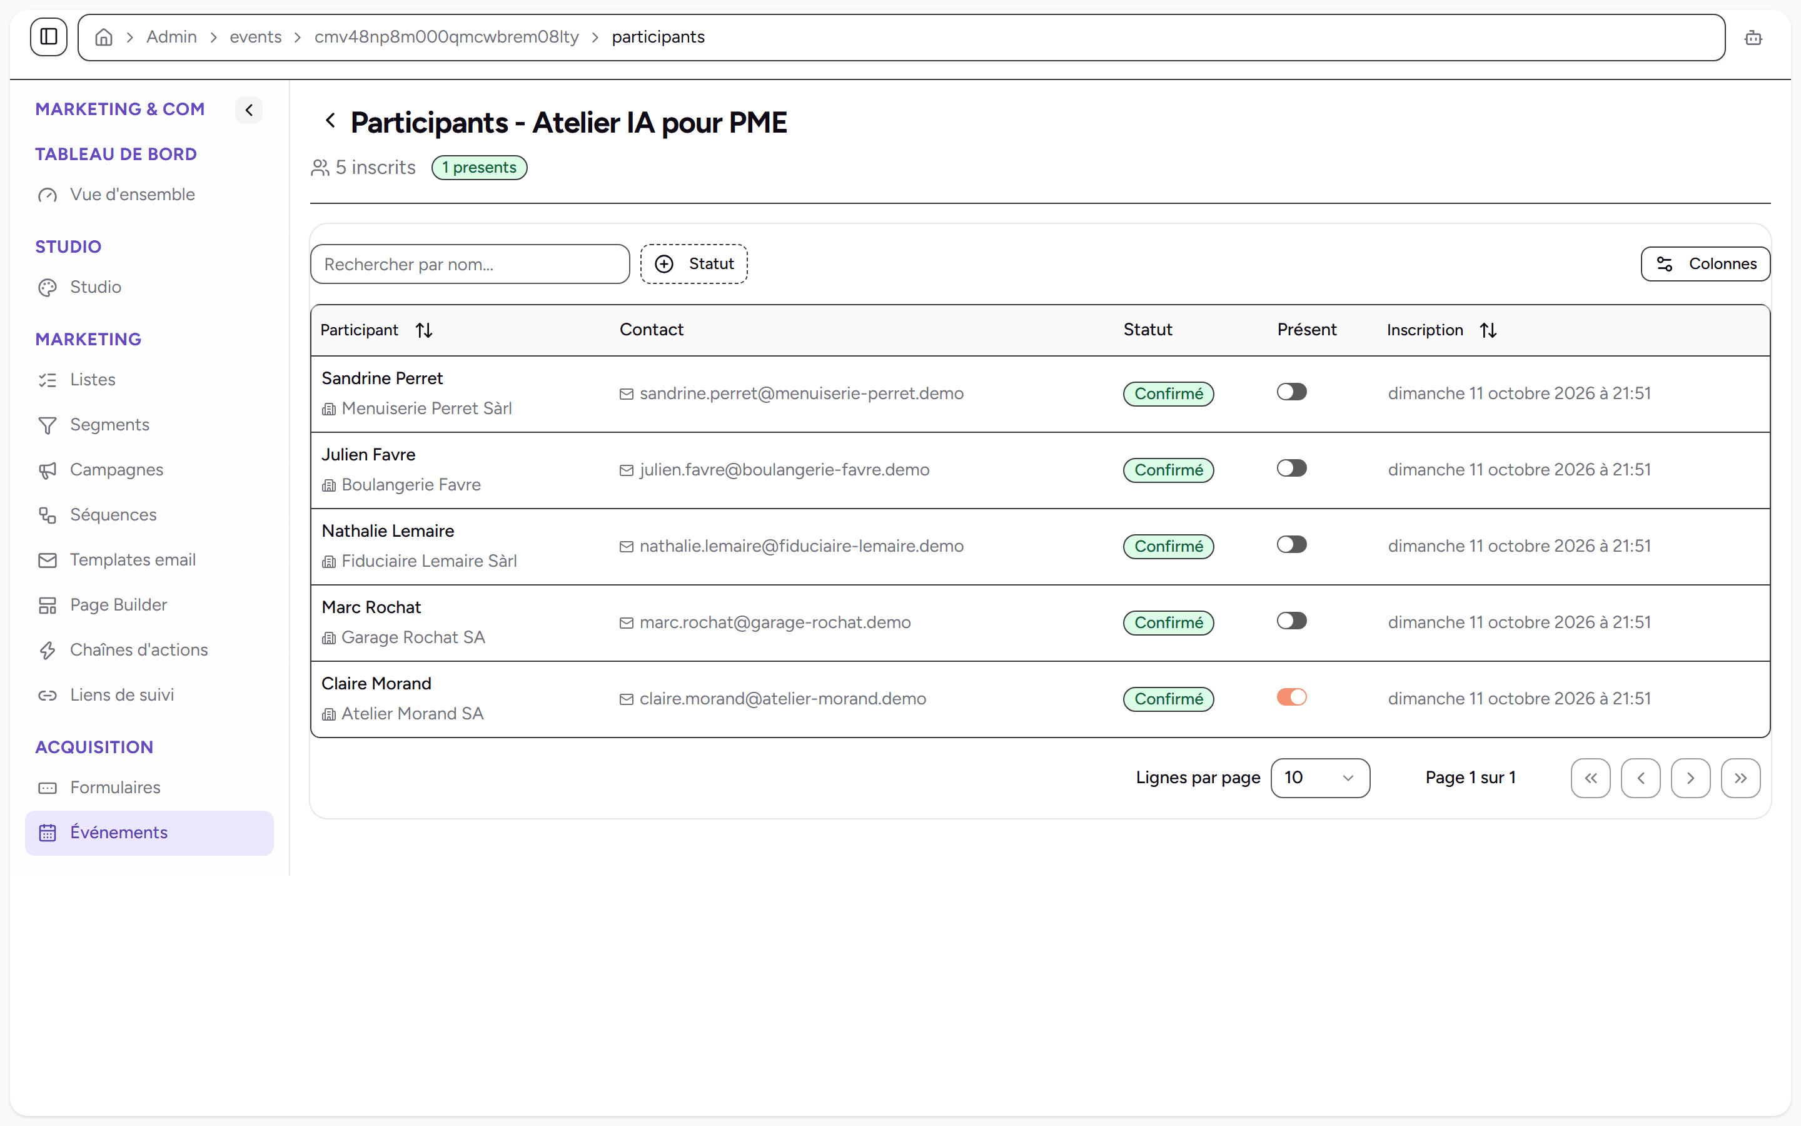This screenshot has height=1126, width=1801.
Task: Go back using the arrow beside Participants title
Action: [330, 121]
